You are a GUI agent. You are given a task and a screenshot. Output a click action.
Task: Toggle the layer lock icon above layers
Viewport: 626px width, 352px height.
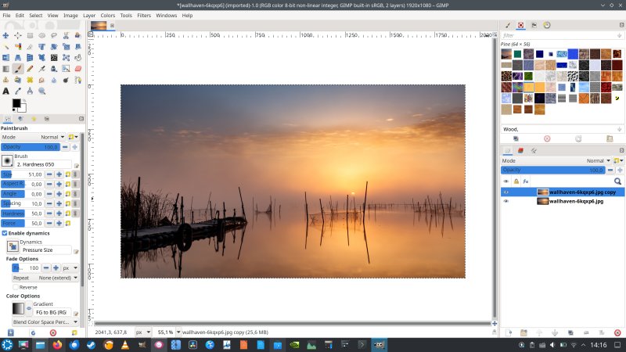516,181
